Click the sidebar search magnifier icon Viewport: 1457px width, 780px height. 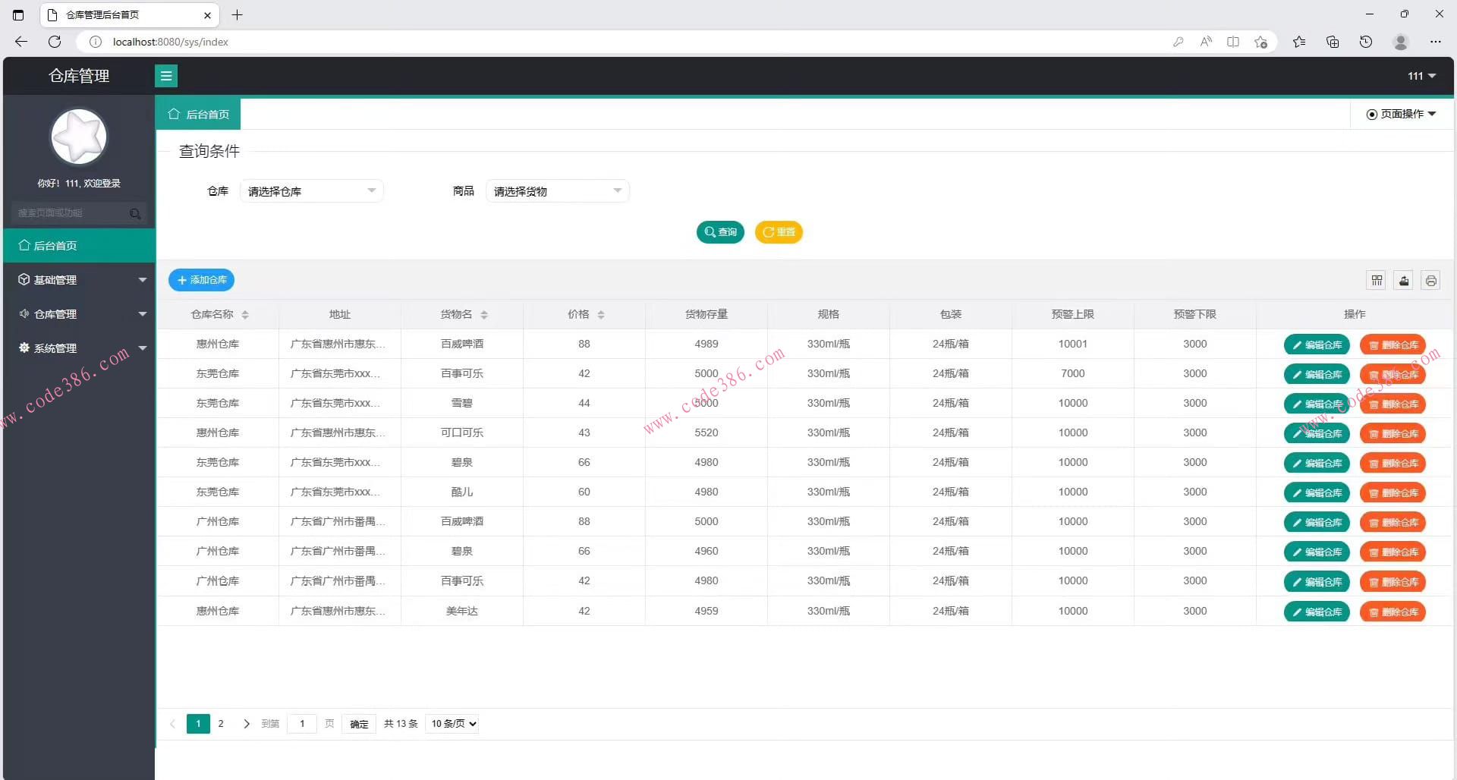pyautogui.click(x=135, y=214)
